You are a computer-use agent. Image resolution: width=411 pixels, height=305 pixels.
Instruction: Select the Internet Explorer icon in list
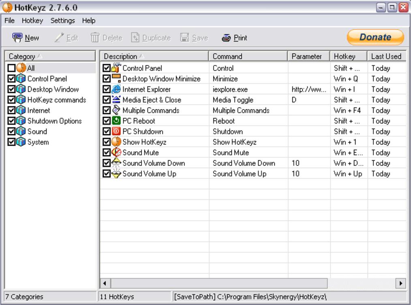[116, 89]
